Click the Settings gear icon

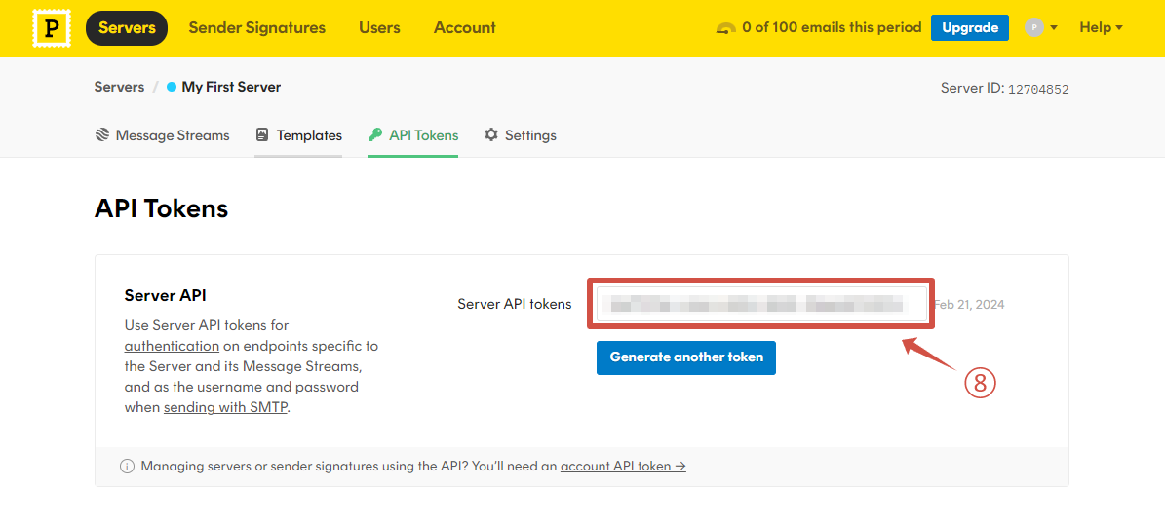491,135
